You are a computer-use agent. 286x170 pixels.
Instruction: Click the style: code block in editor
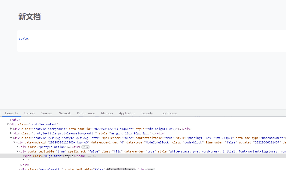[x=24, y=38]
